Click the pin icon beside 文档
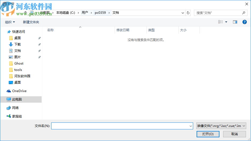The width and height of the screenshot is (251, 141). coord(39,51)
